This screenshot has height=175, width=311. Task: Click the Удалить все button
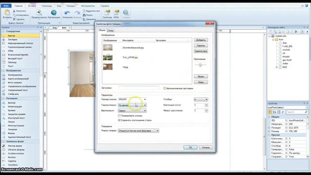(x=201, y=51)
